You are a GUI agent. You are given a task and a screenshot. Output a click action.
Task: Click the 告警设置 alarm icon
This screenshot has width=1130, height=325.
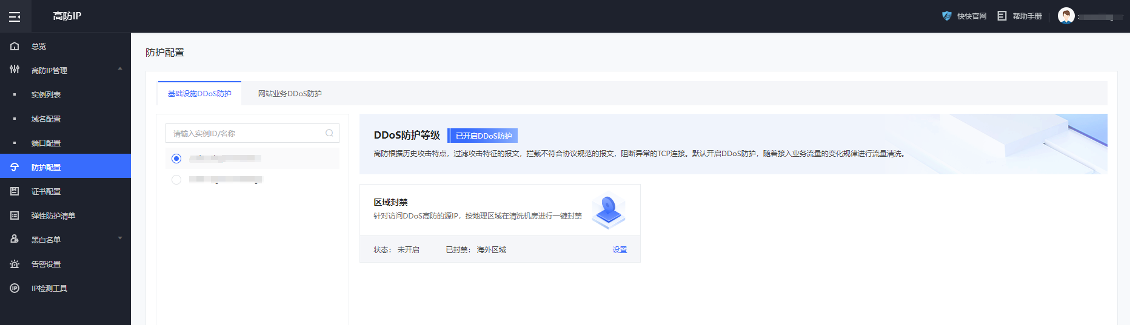(x=15, y=264)
